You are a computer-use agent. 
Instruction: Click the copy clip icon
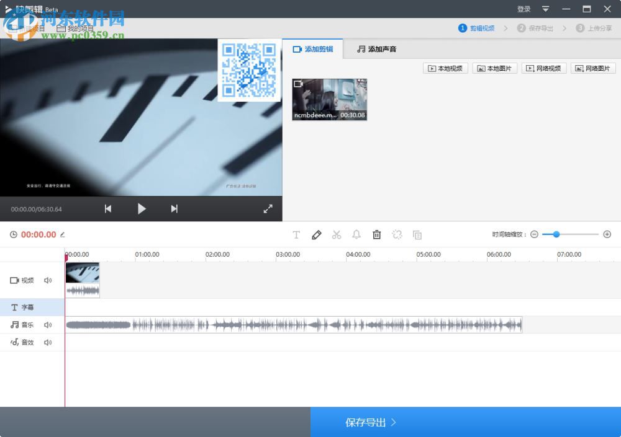tap(417, 235)
